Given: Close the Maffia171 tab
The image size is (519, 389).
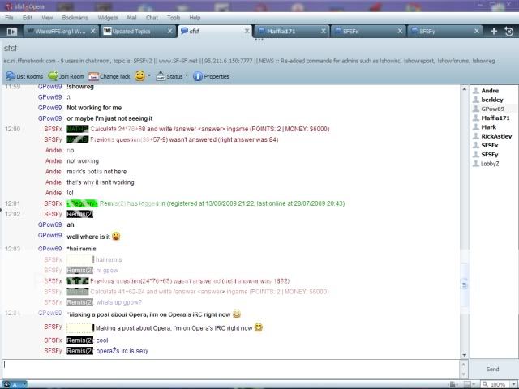Looking at the screenshot, I should pyautogui.click(x=324, y=31).
